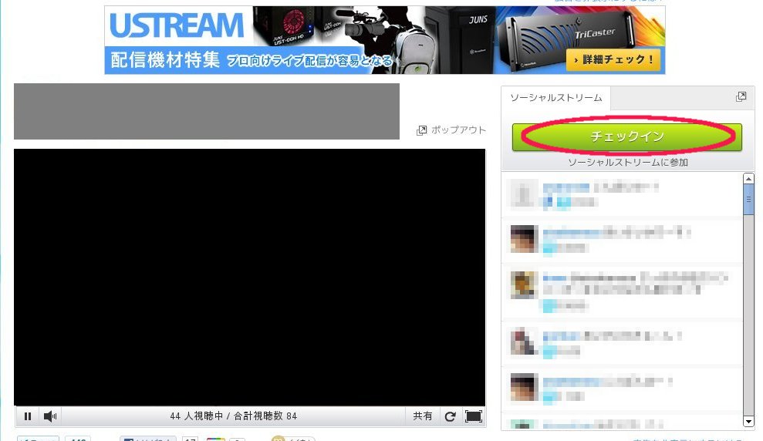The height and width of the screenshot is (441, 763).
Task: Click the black video player area
Action: pos(250,277)
